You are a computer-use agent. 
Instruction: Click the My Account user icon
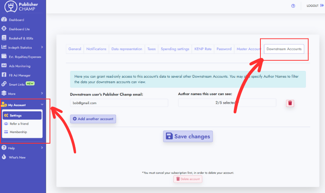4,104
